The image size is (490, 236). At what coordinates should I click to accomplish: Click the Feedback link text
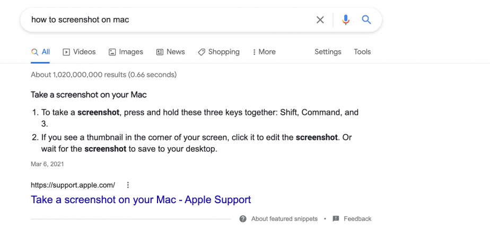tap(357, 219)
